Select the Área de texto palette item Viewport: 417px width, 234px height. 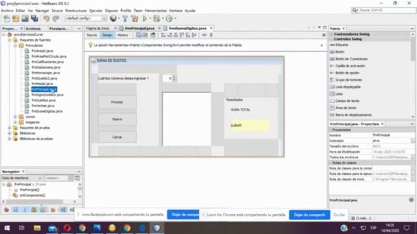tap(346, 108)
